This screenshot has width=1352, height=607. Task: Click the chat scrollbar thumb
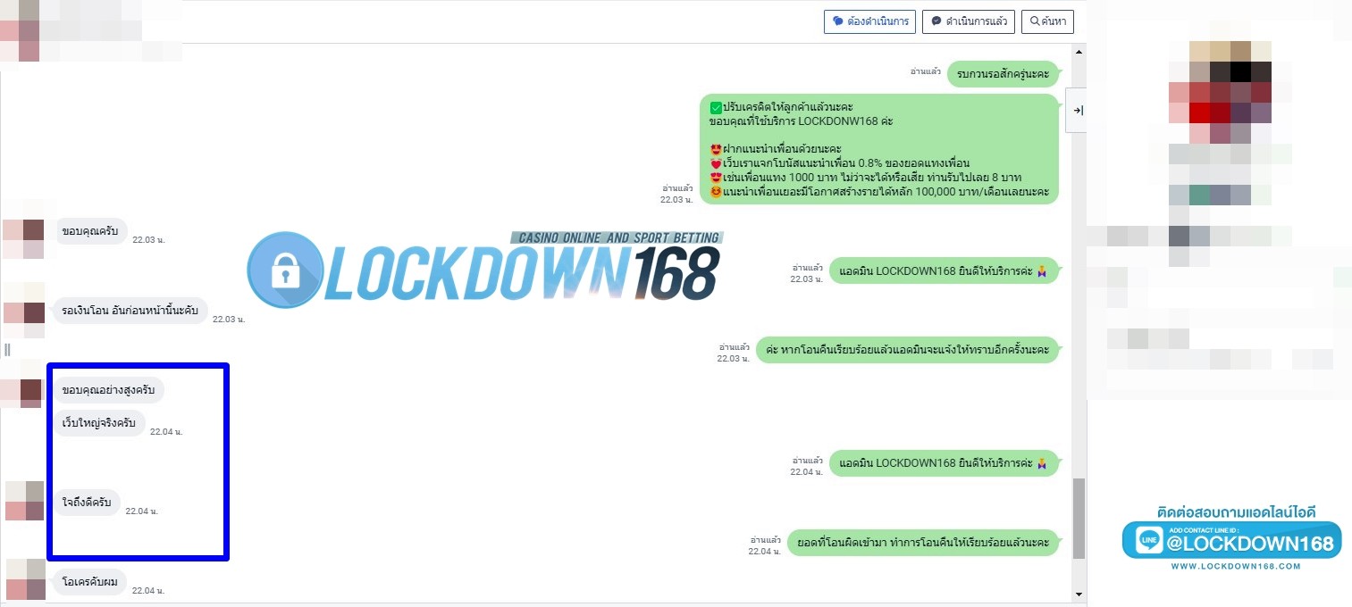point(1079,516)
